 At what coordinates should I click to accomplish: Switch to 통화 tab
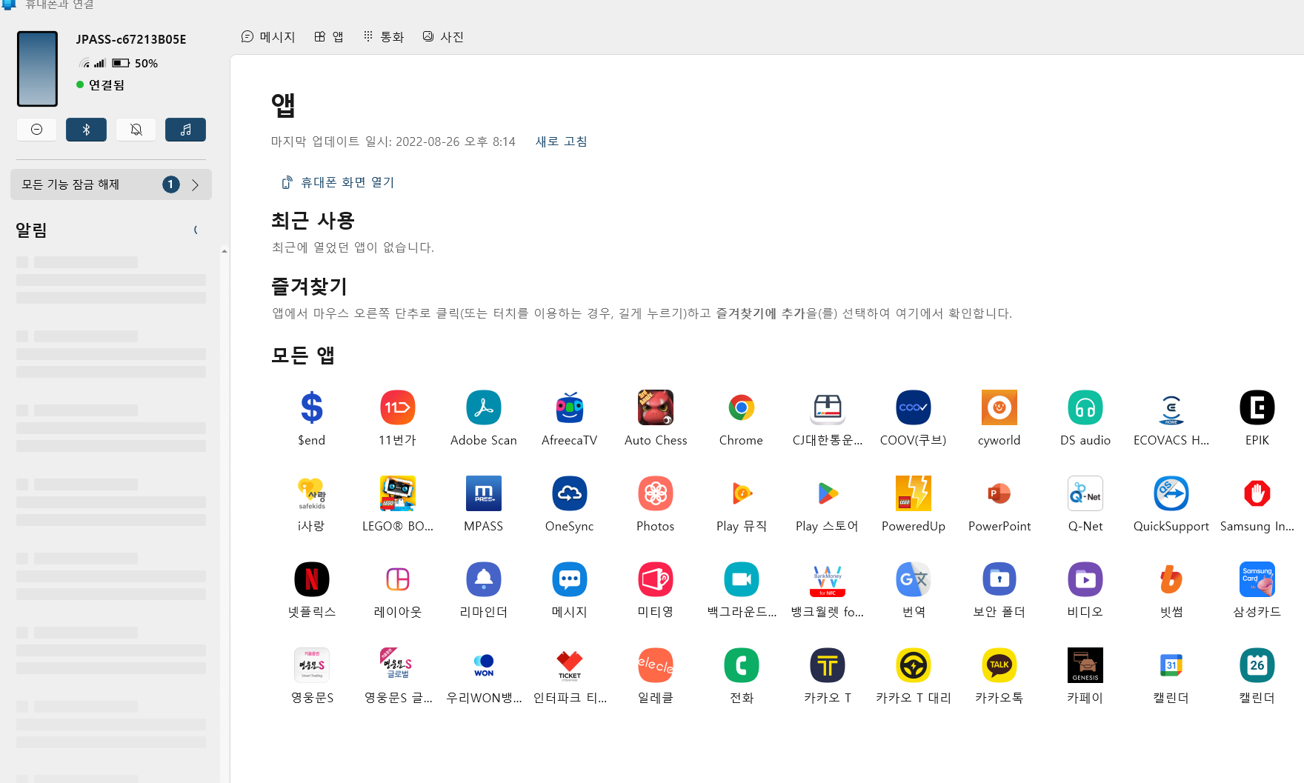pyautogui.click(x=384, y=37)
